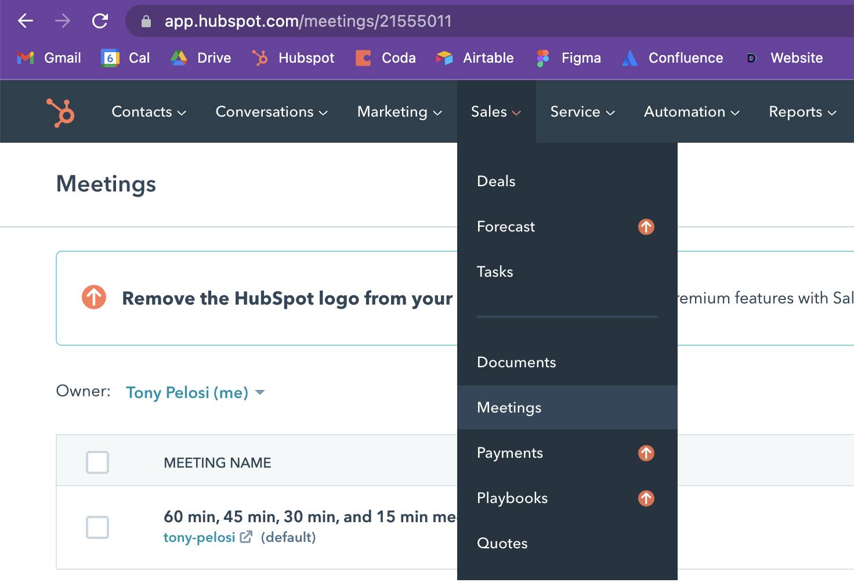854x586 pixels.
Task: Open the Automation navigation dropdown
Action: pos(692,112)
